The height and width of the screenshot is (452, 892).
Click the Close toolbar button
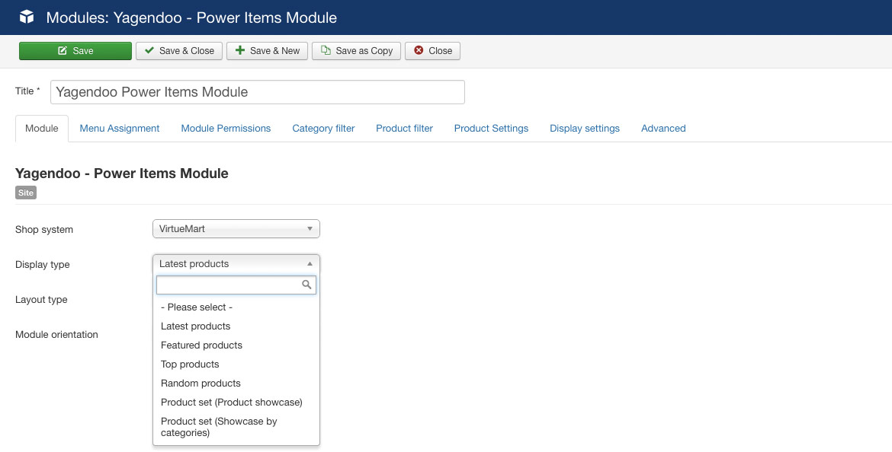click(432, 50)
